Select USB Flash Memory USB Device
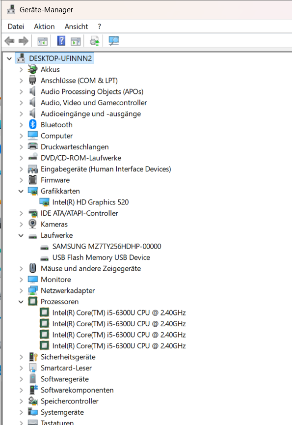Screen dimensions: 292x425 tap(101, 257)
